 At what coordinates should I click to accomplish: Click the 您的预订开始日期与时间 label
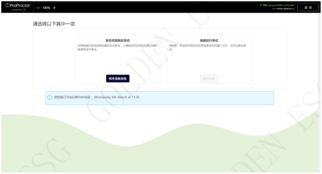tap(73, 97)
